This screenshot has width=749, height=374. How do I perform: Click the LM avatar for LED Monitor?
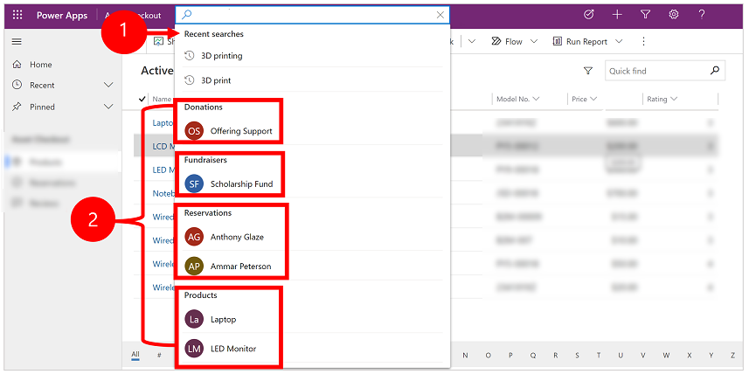194,349
